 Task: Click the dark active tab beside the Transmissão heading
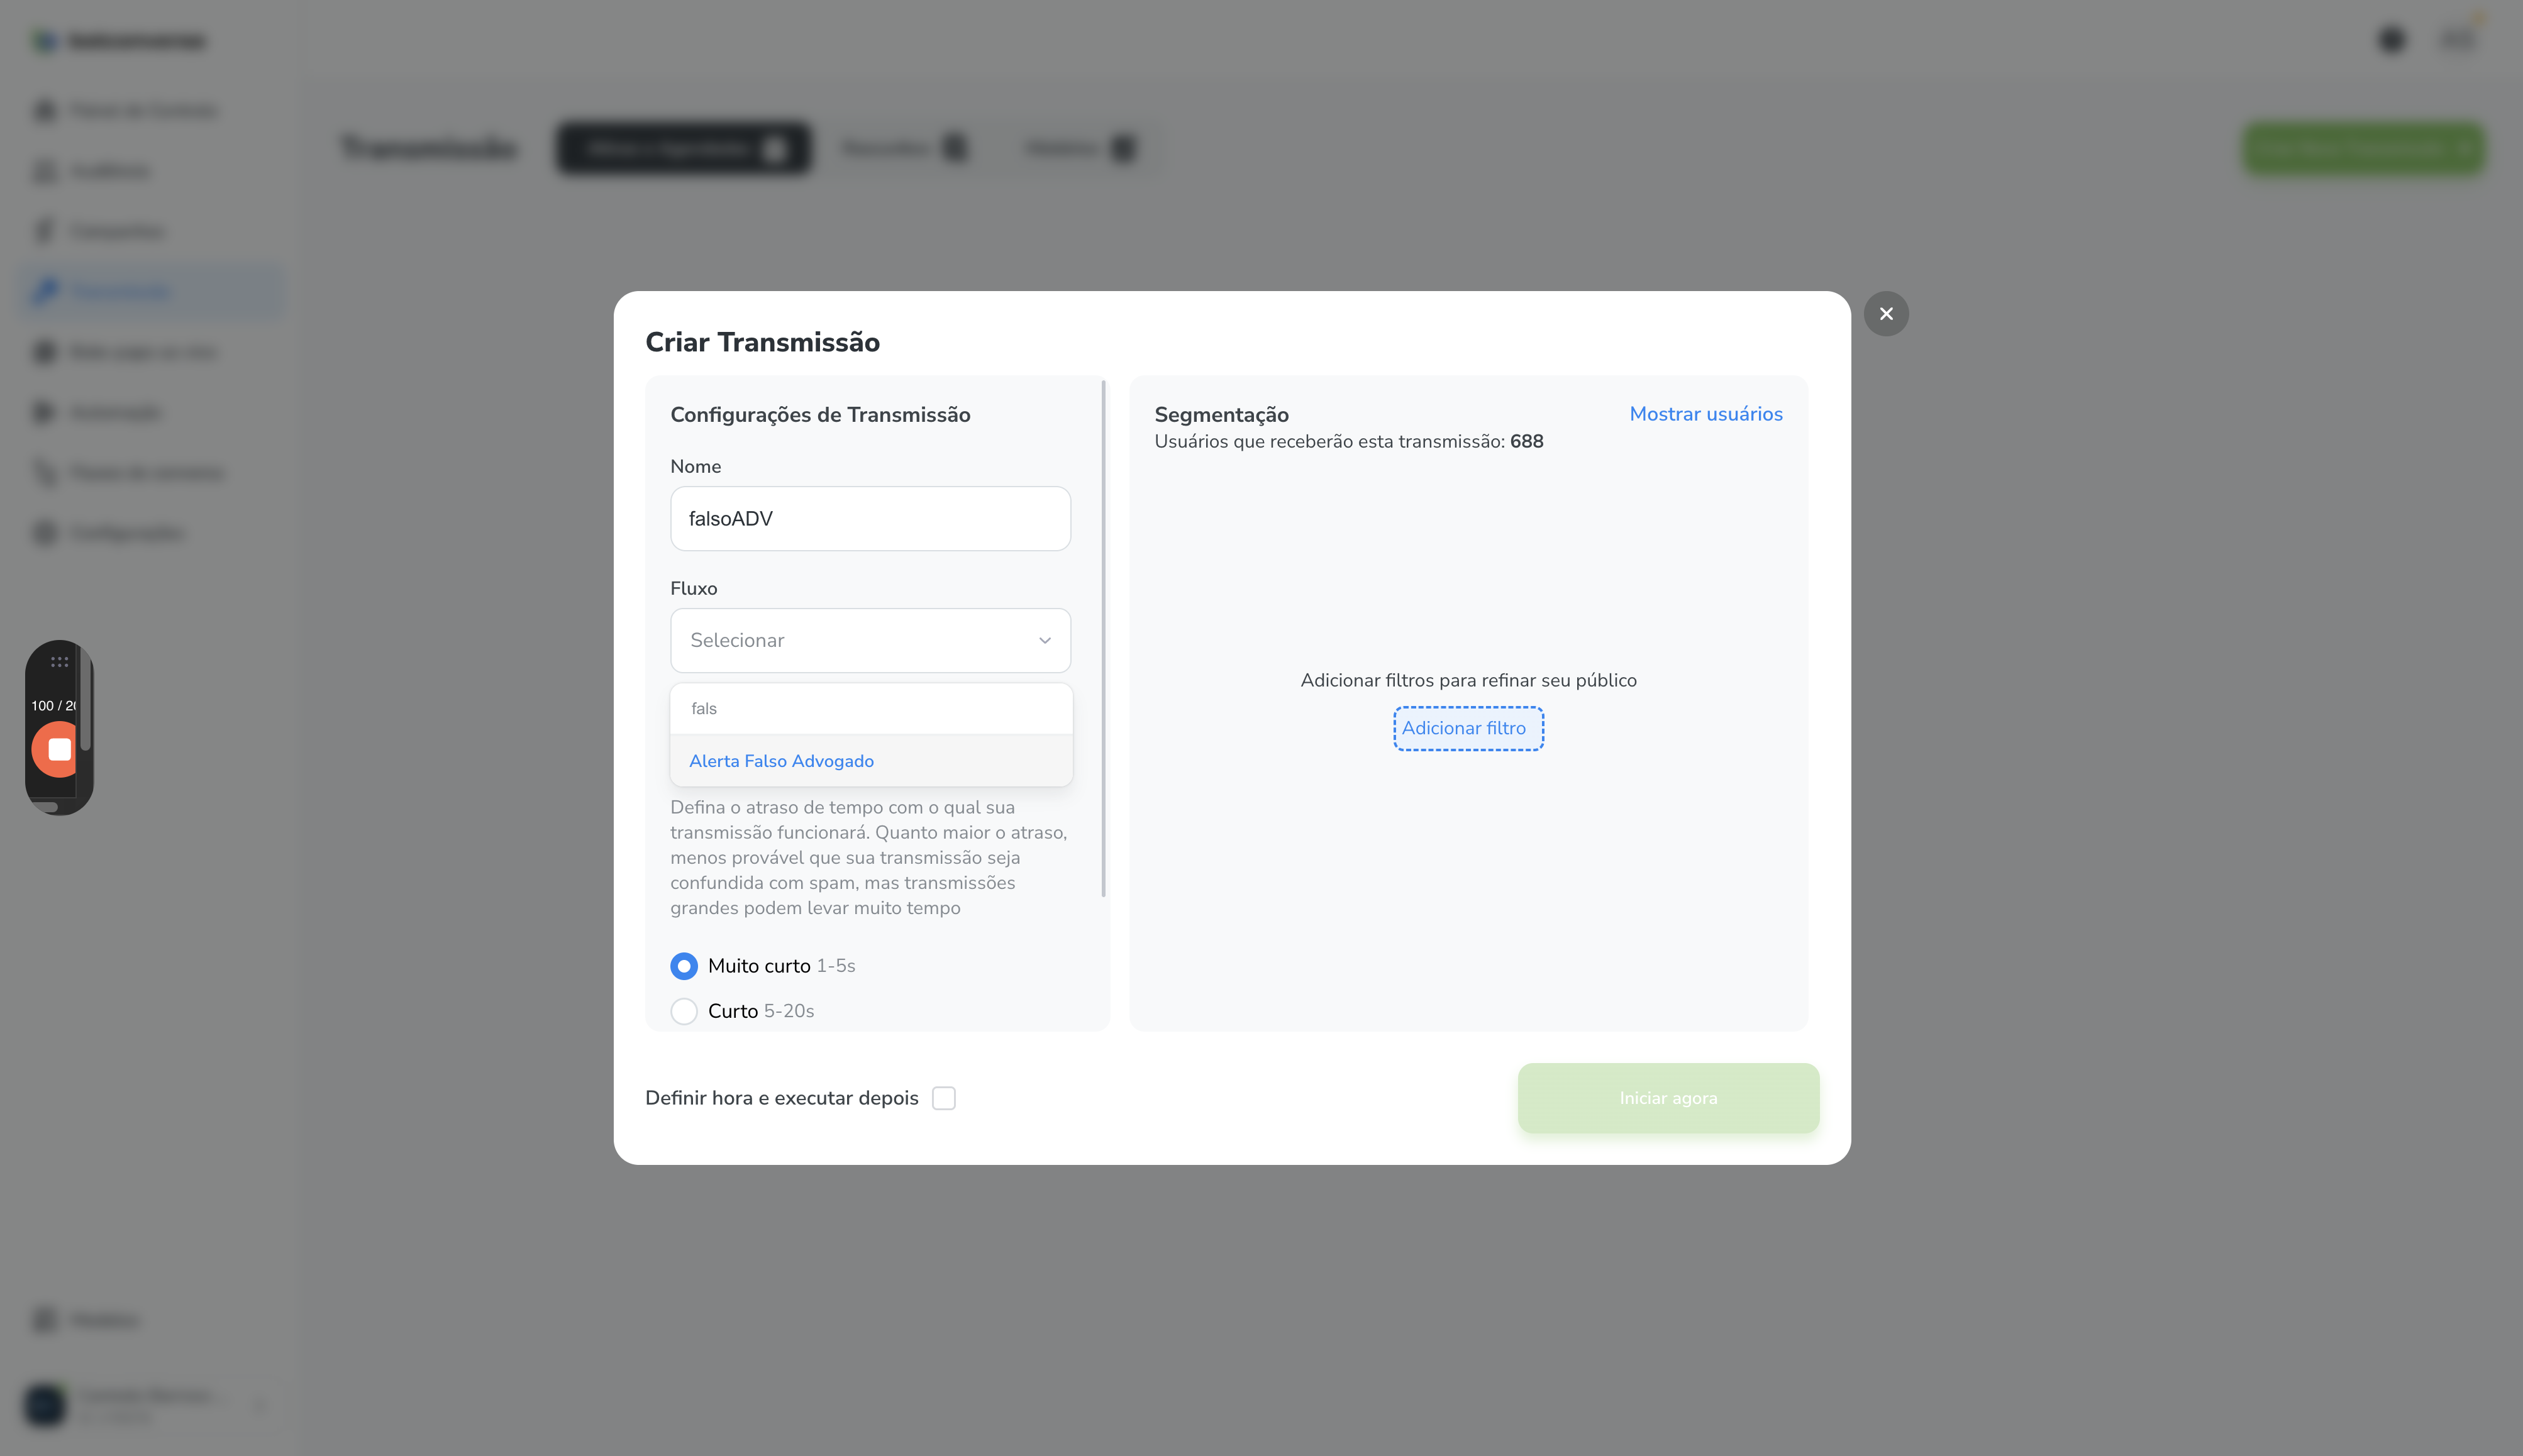pyautogui.click(x=684, y=149)
